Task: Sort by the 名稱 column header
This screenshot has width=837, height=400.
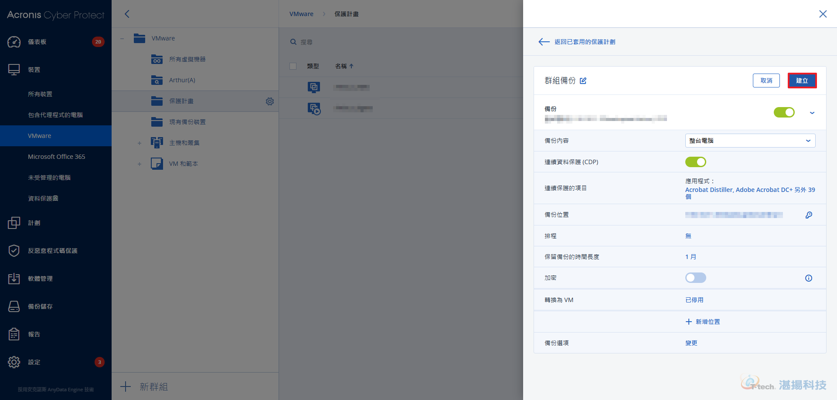Action: tap(344, 66)
